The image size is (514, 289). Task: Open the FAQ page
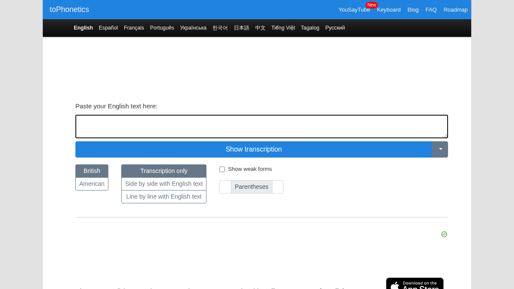pyautogui.click(x=431, y=9)
